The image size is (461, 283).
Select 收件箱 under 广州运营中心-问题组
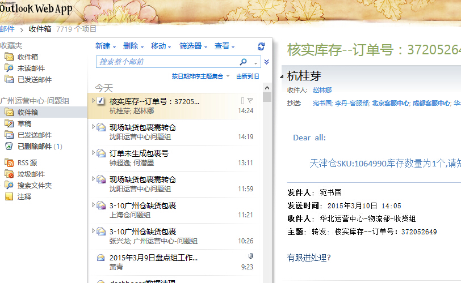43,112
